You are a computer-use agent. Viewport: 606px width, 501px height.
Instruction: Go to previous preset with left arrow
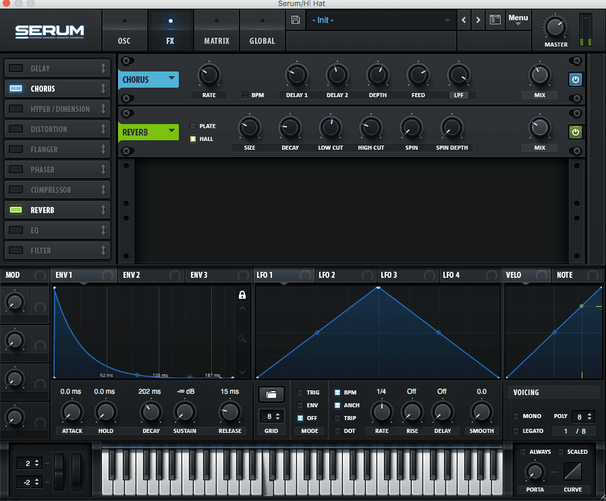[464, 20]
